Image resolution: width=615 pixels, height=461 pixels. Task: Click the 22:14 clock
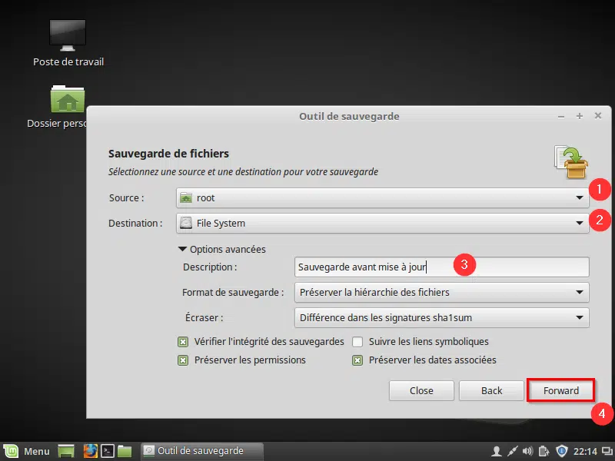pyautogui.click(x=585, y=452)
